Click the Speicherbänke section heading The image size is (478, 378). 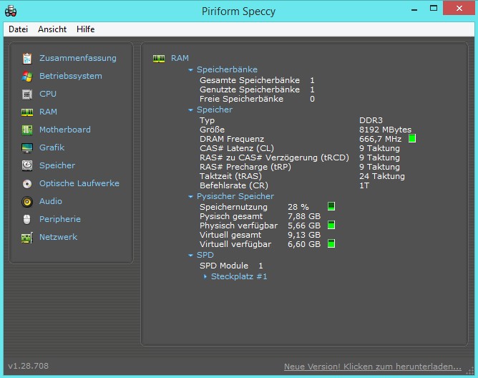tap(227, 69)
